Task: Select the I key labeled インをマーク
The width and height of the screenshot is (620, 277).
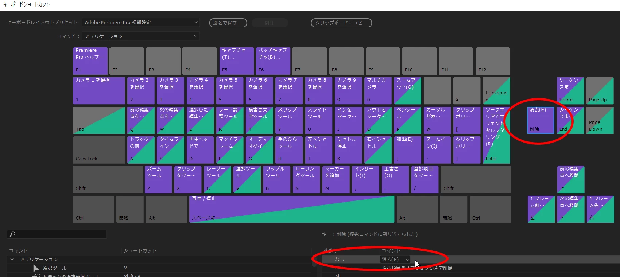Action: 348,120
